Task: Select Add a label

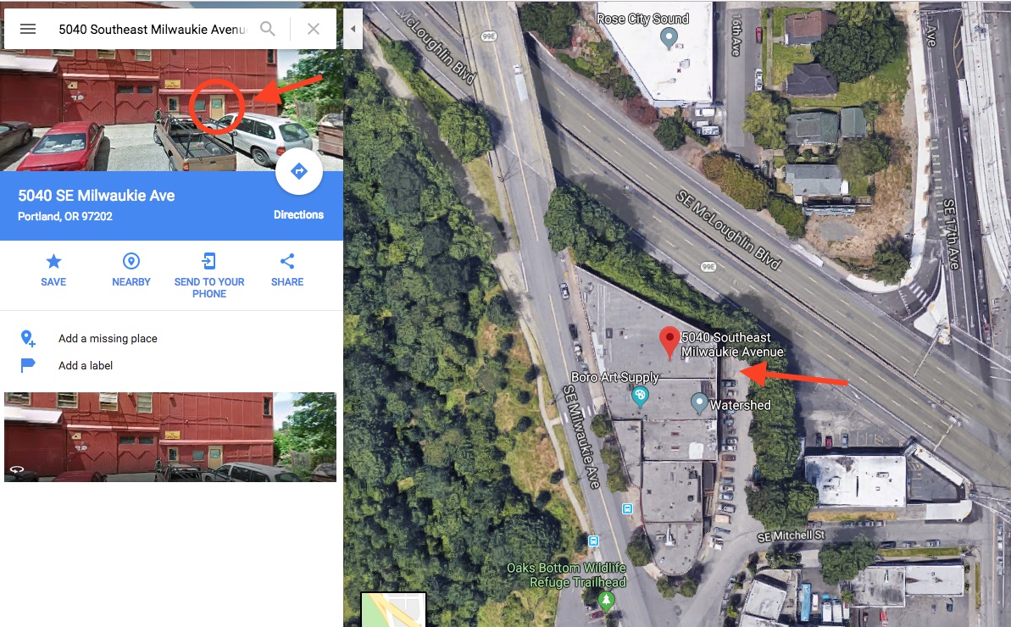Action: [85, 365]
